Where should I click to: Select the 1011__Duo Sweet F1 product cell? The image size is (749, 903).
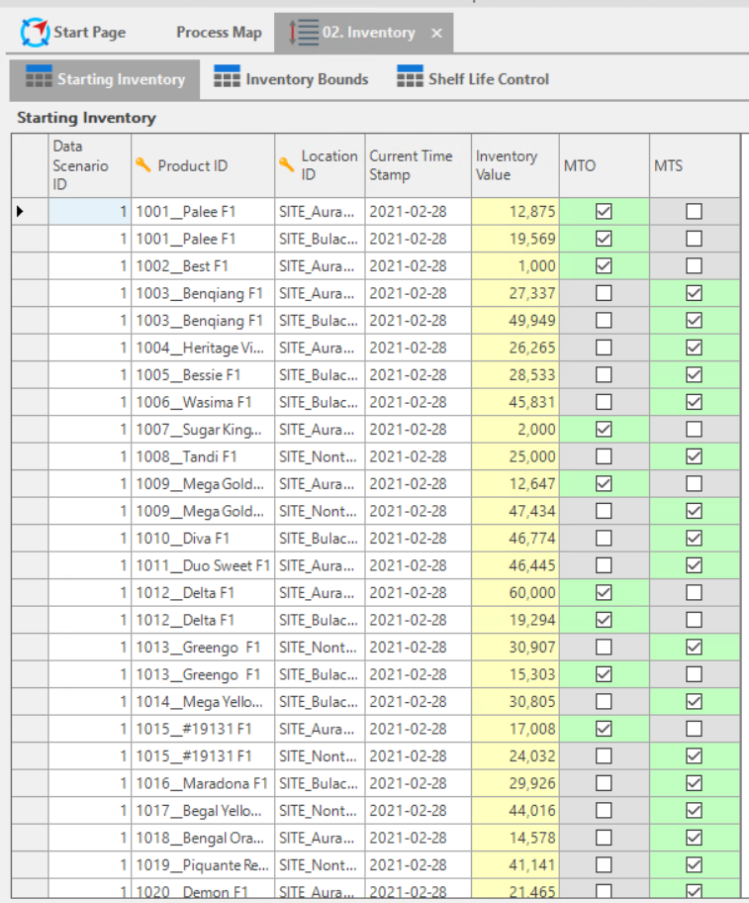pos(203,565)
